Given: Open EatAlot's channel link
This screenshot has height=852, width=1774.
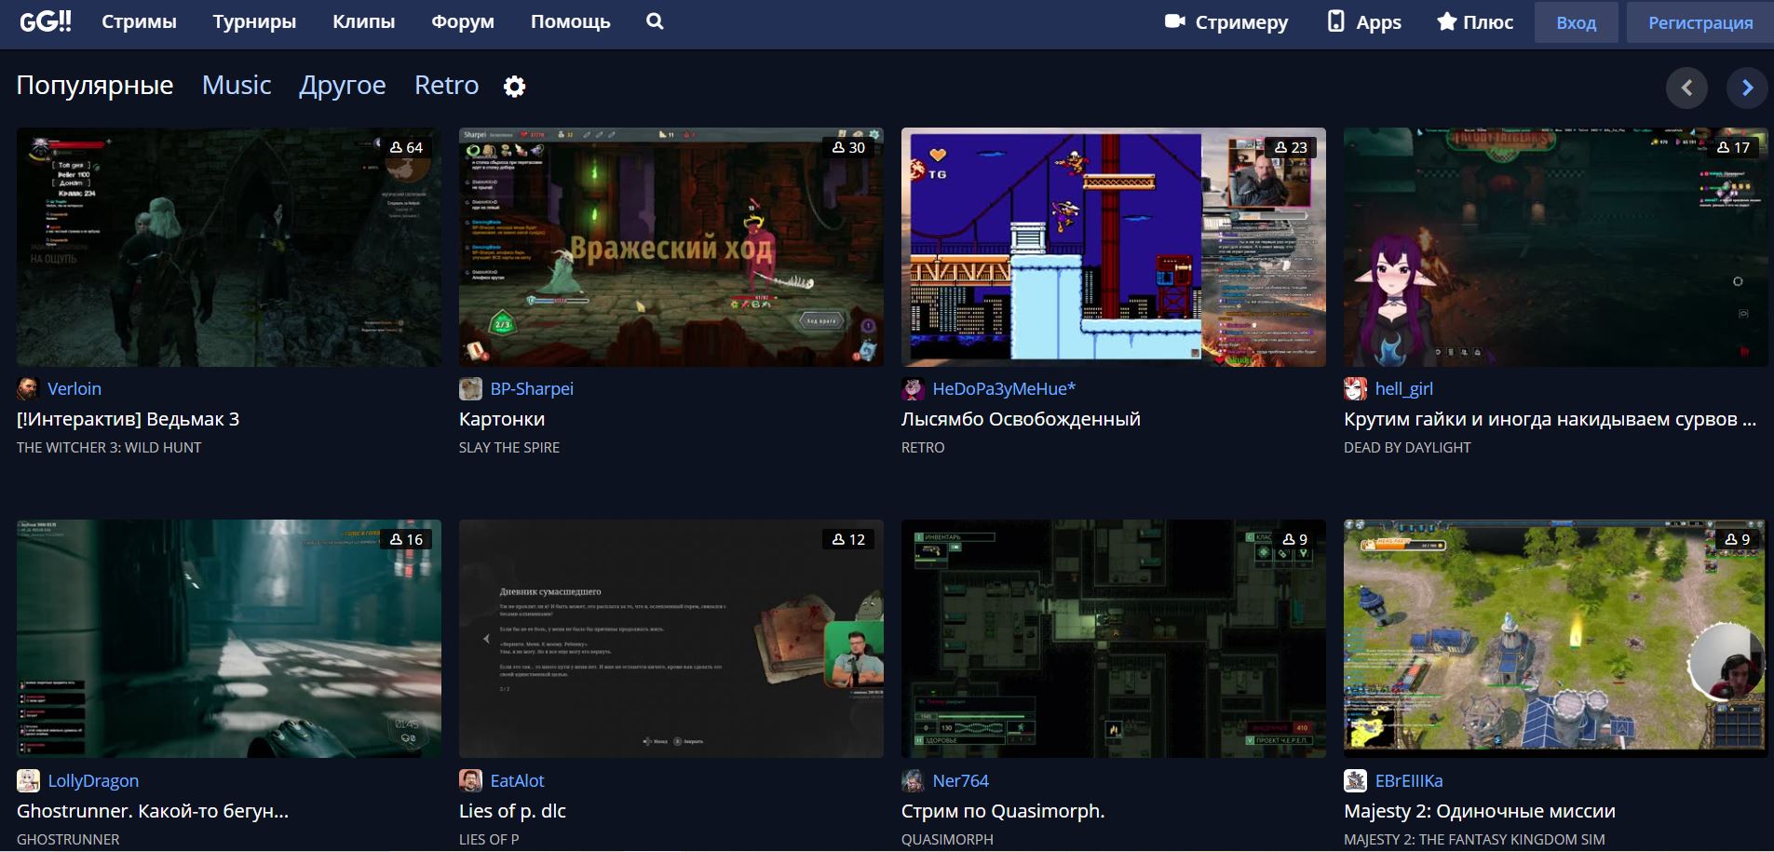Looking at the screenshot, I should click(x=517, y=780).
